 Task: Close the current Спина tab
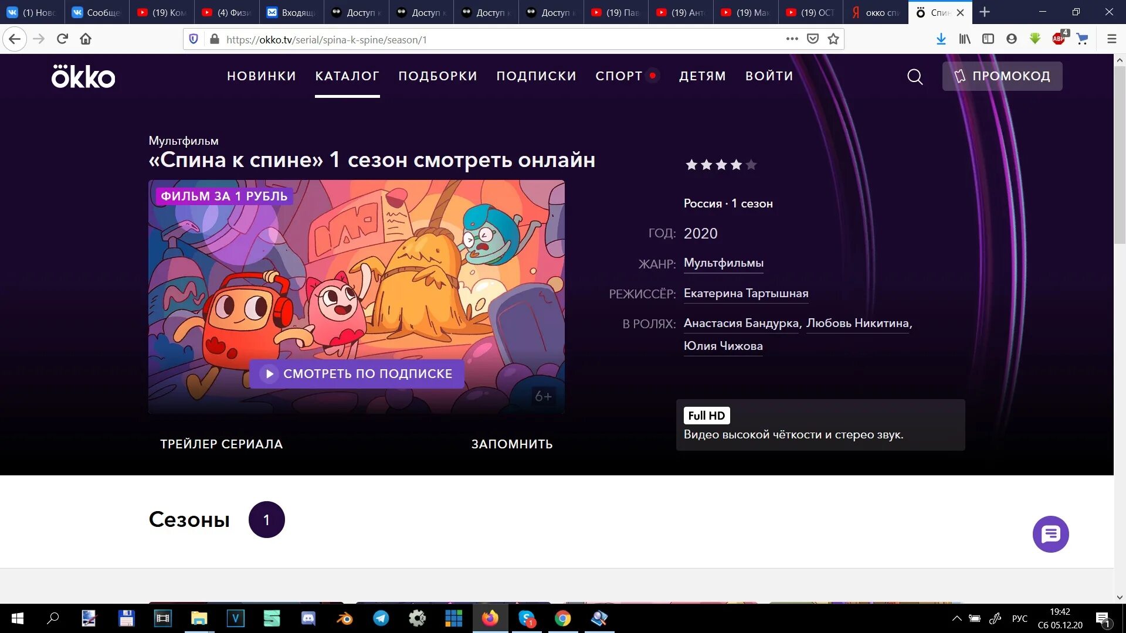960,12
